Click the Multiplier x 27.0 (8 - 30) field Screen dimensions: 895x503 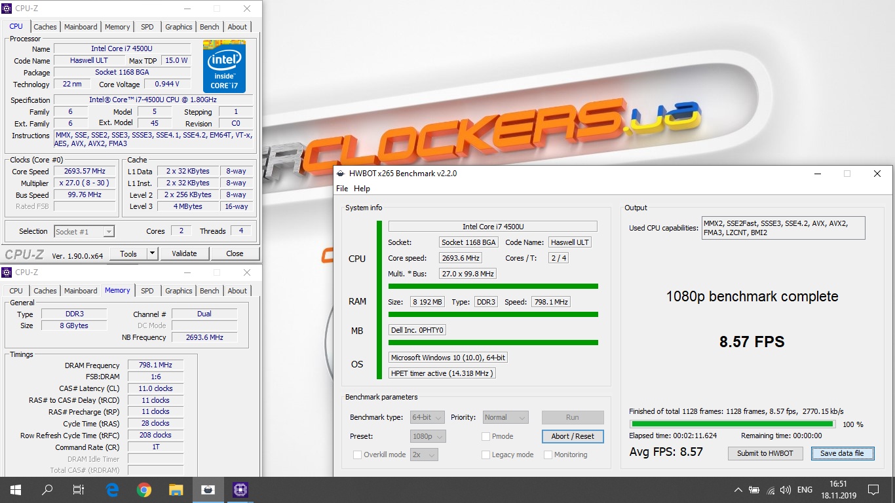[85, 183]
